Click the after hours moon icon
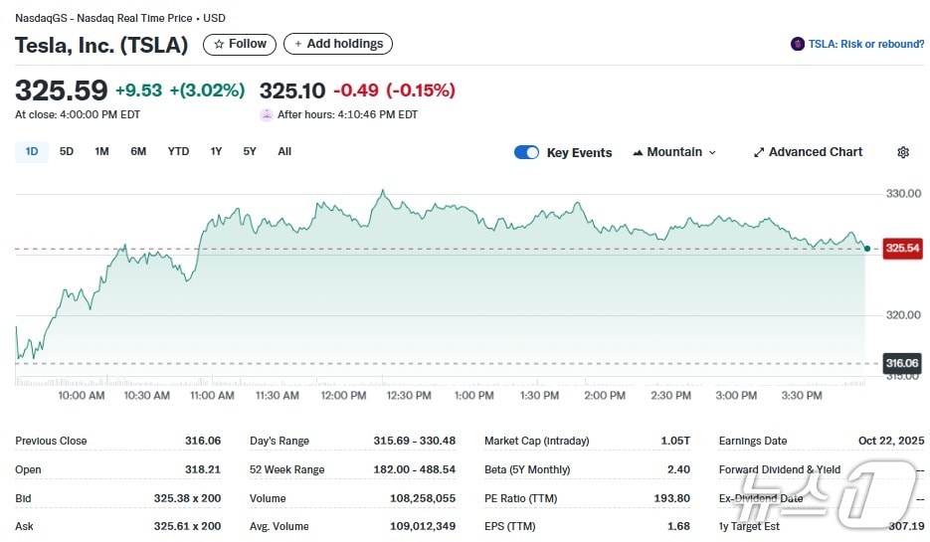The width and height of the screenshot is (930, 542). coord(267,114)
